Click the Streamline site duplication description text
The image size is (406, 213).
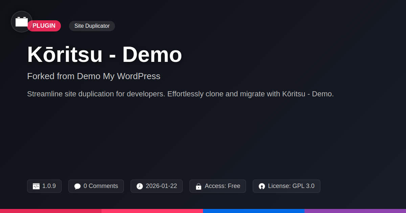(x=180, y=94)
